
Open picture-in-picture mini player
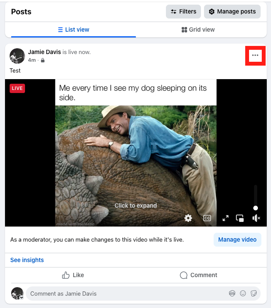240,218
